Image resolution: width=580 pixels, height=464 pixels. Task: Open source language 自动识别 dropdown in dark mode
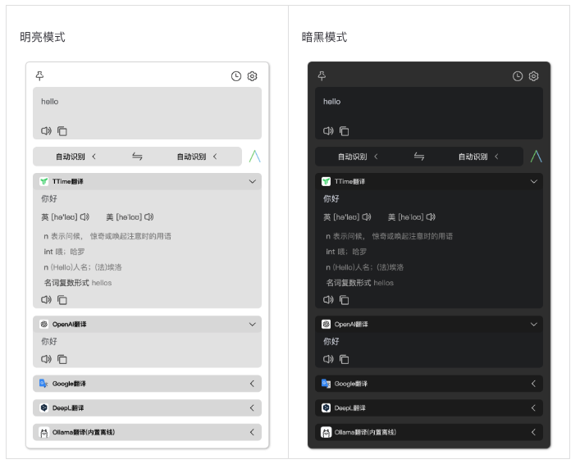coord(358,157)
